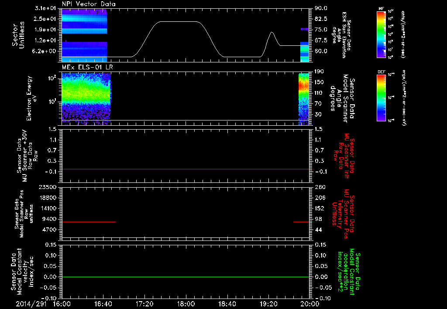Click the 19:20 time tick label
447x309 pixels.
(268, 304)
